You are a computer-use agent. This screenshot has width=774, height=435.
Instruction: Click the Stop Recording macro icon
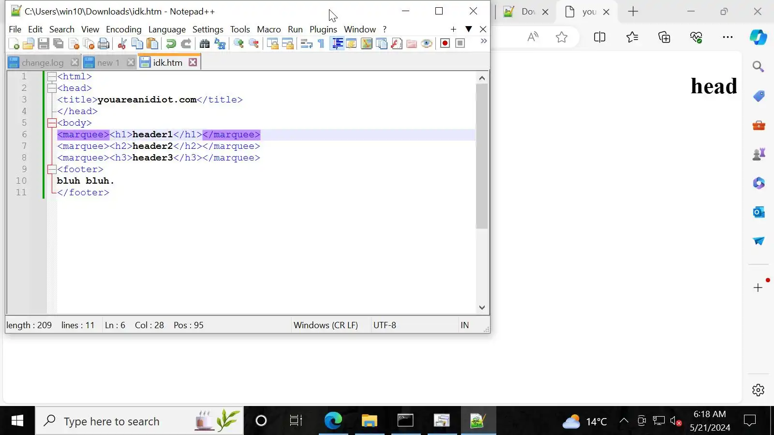pyautogui.click(x=460, y=43)
